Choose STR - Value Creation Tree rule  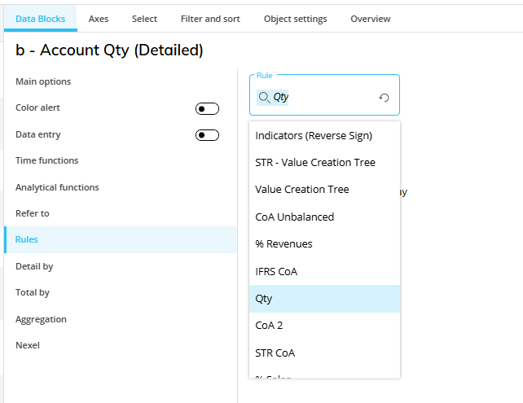click(x=315, y=162)
